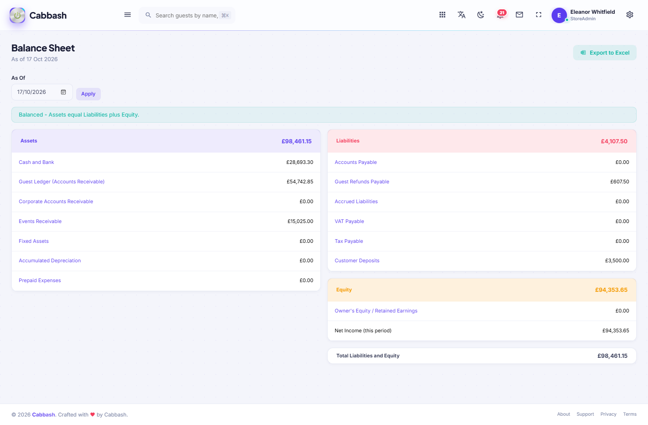This screenshot has height=425, width=648.
Task: Open the mail inbox icon
Action: click(519, 15)
